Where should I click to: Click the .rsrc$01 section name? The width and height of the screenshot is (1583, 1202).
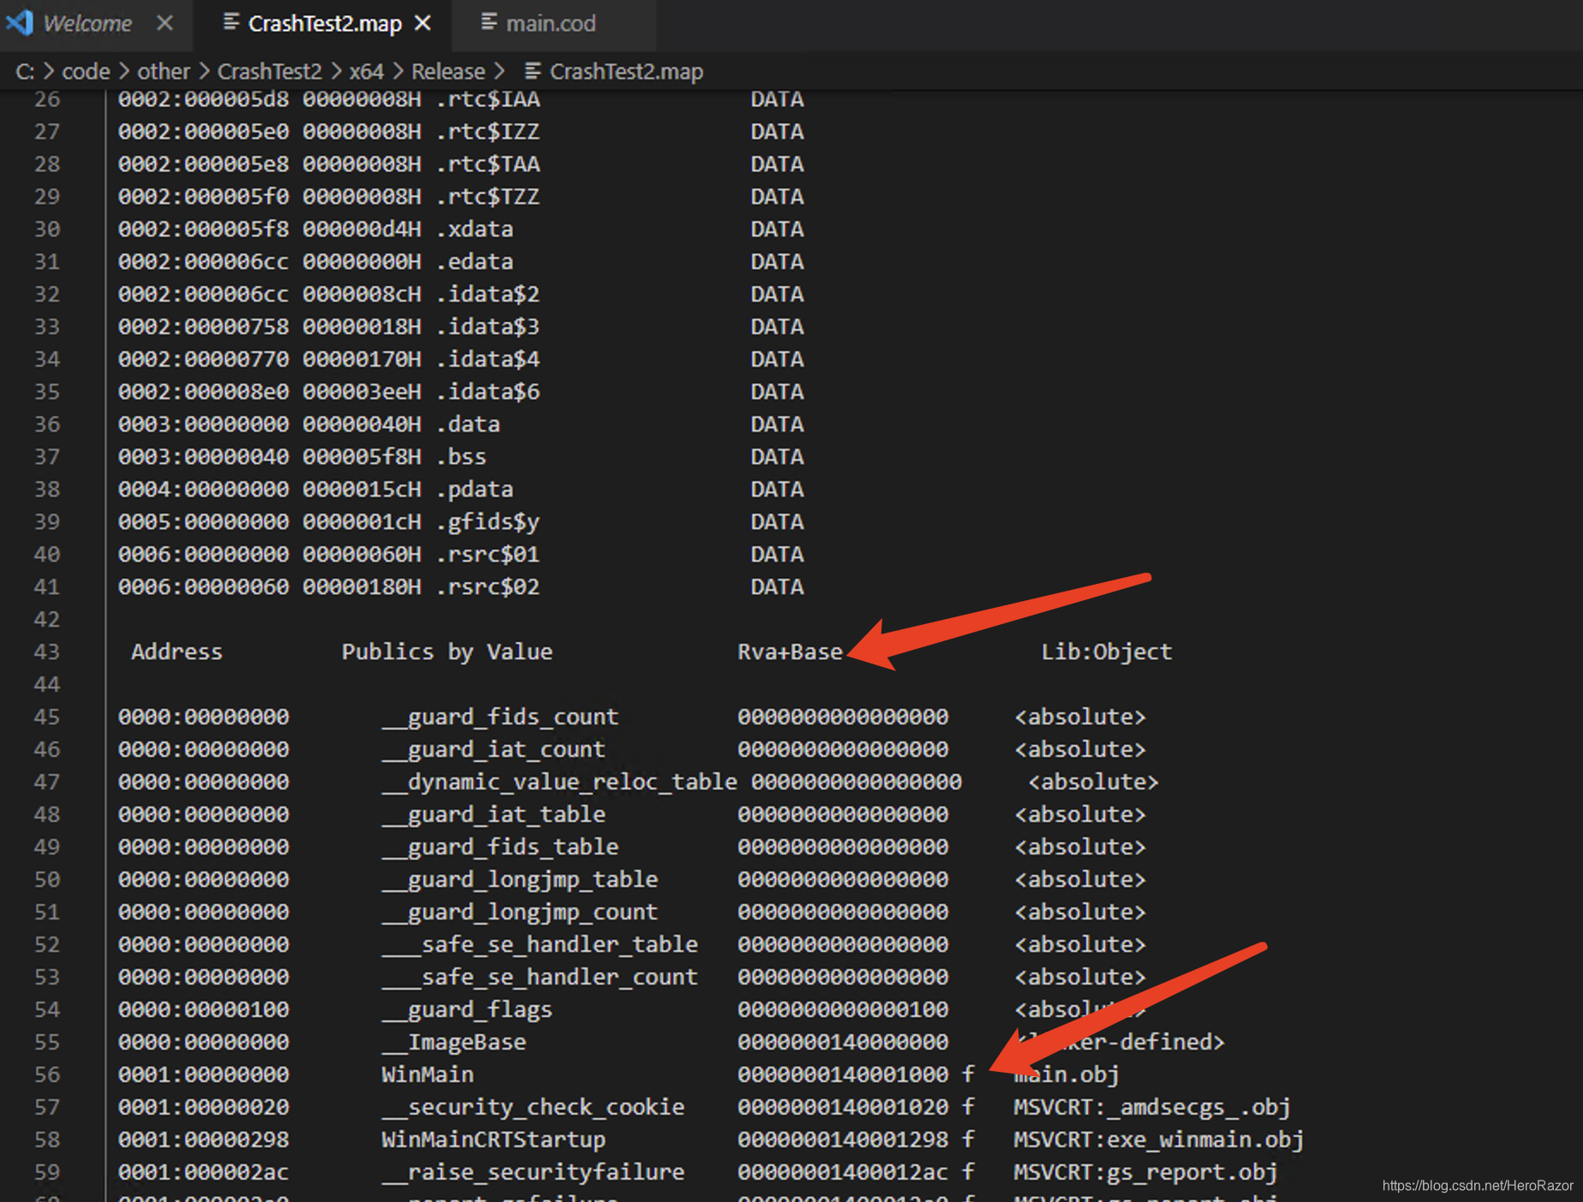[x=487, y=554]
